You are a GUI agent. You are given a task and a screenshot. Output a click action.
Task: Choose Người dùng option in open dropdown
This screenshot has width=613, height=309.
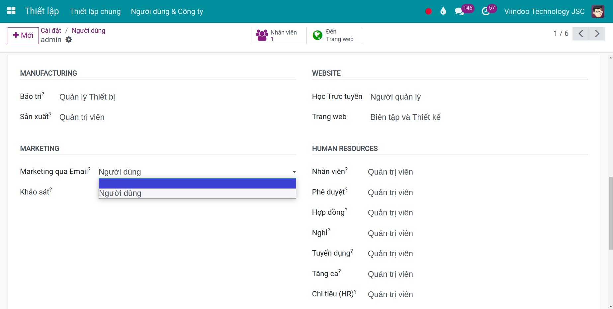pyautogui.click(x=197, y=193)
